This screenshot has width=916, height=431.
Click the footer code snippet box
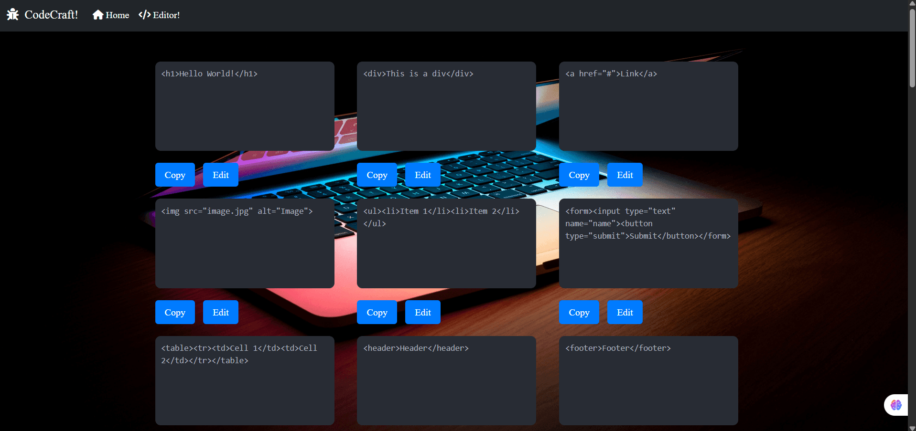[648, 380]
